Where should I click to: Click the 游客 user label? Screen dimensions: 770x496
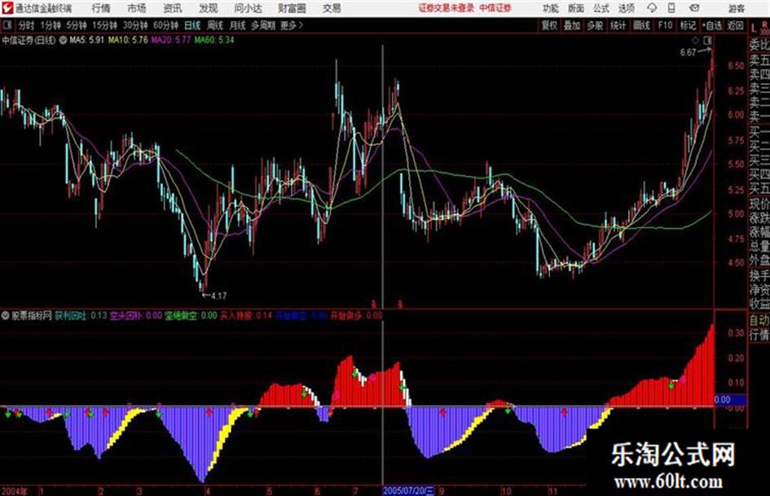(x=737, y=8)
